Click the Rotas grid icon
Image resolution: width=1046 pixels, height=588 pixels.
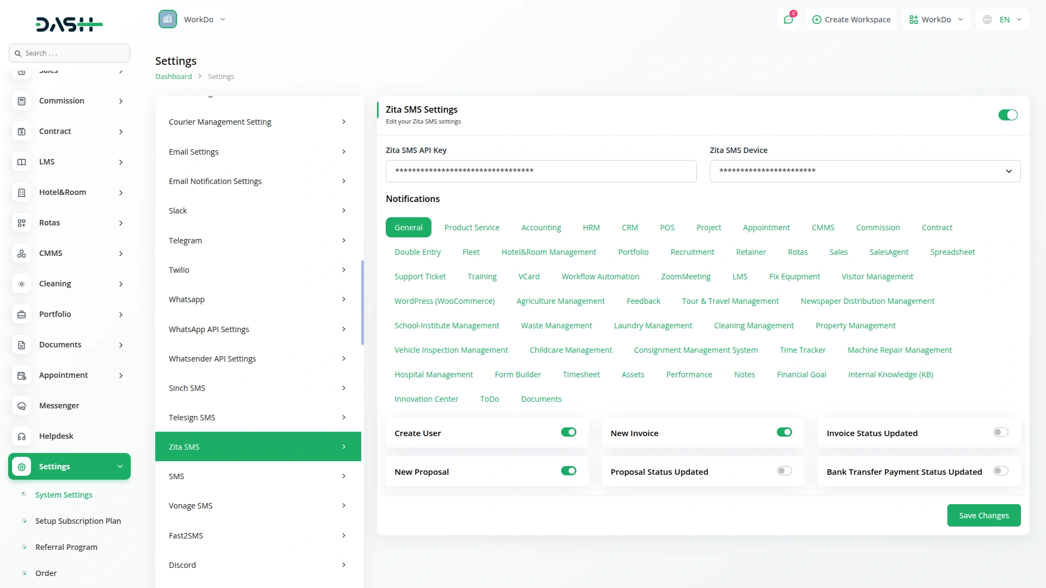[22, 223]
